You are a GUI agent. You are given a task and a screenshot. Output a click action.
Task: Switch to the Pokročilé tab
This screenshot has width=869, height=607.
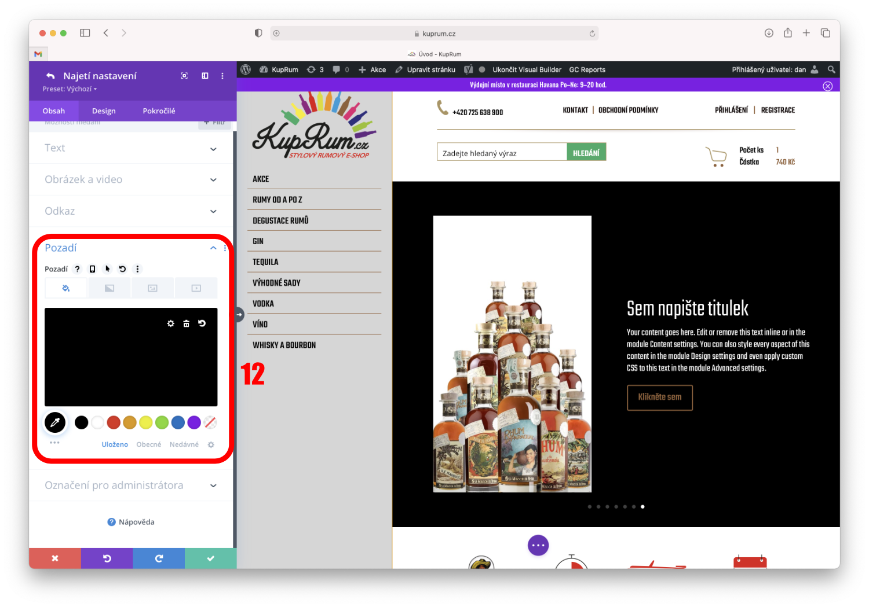coord(159,111)
